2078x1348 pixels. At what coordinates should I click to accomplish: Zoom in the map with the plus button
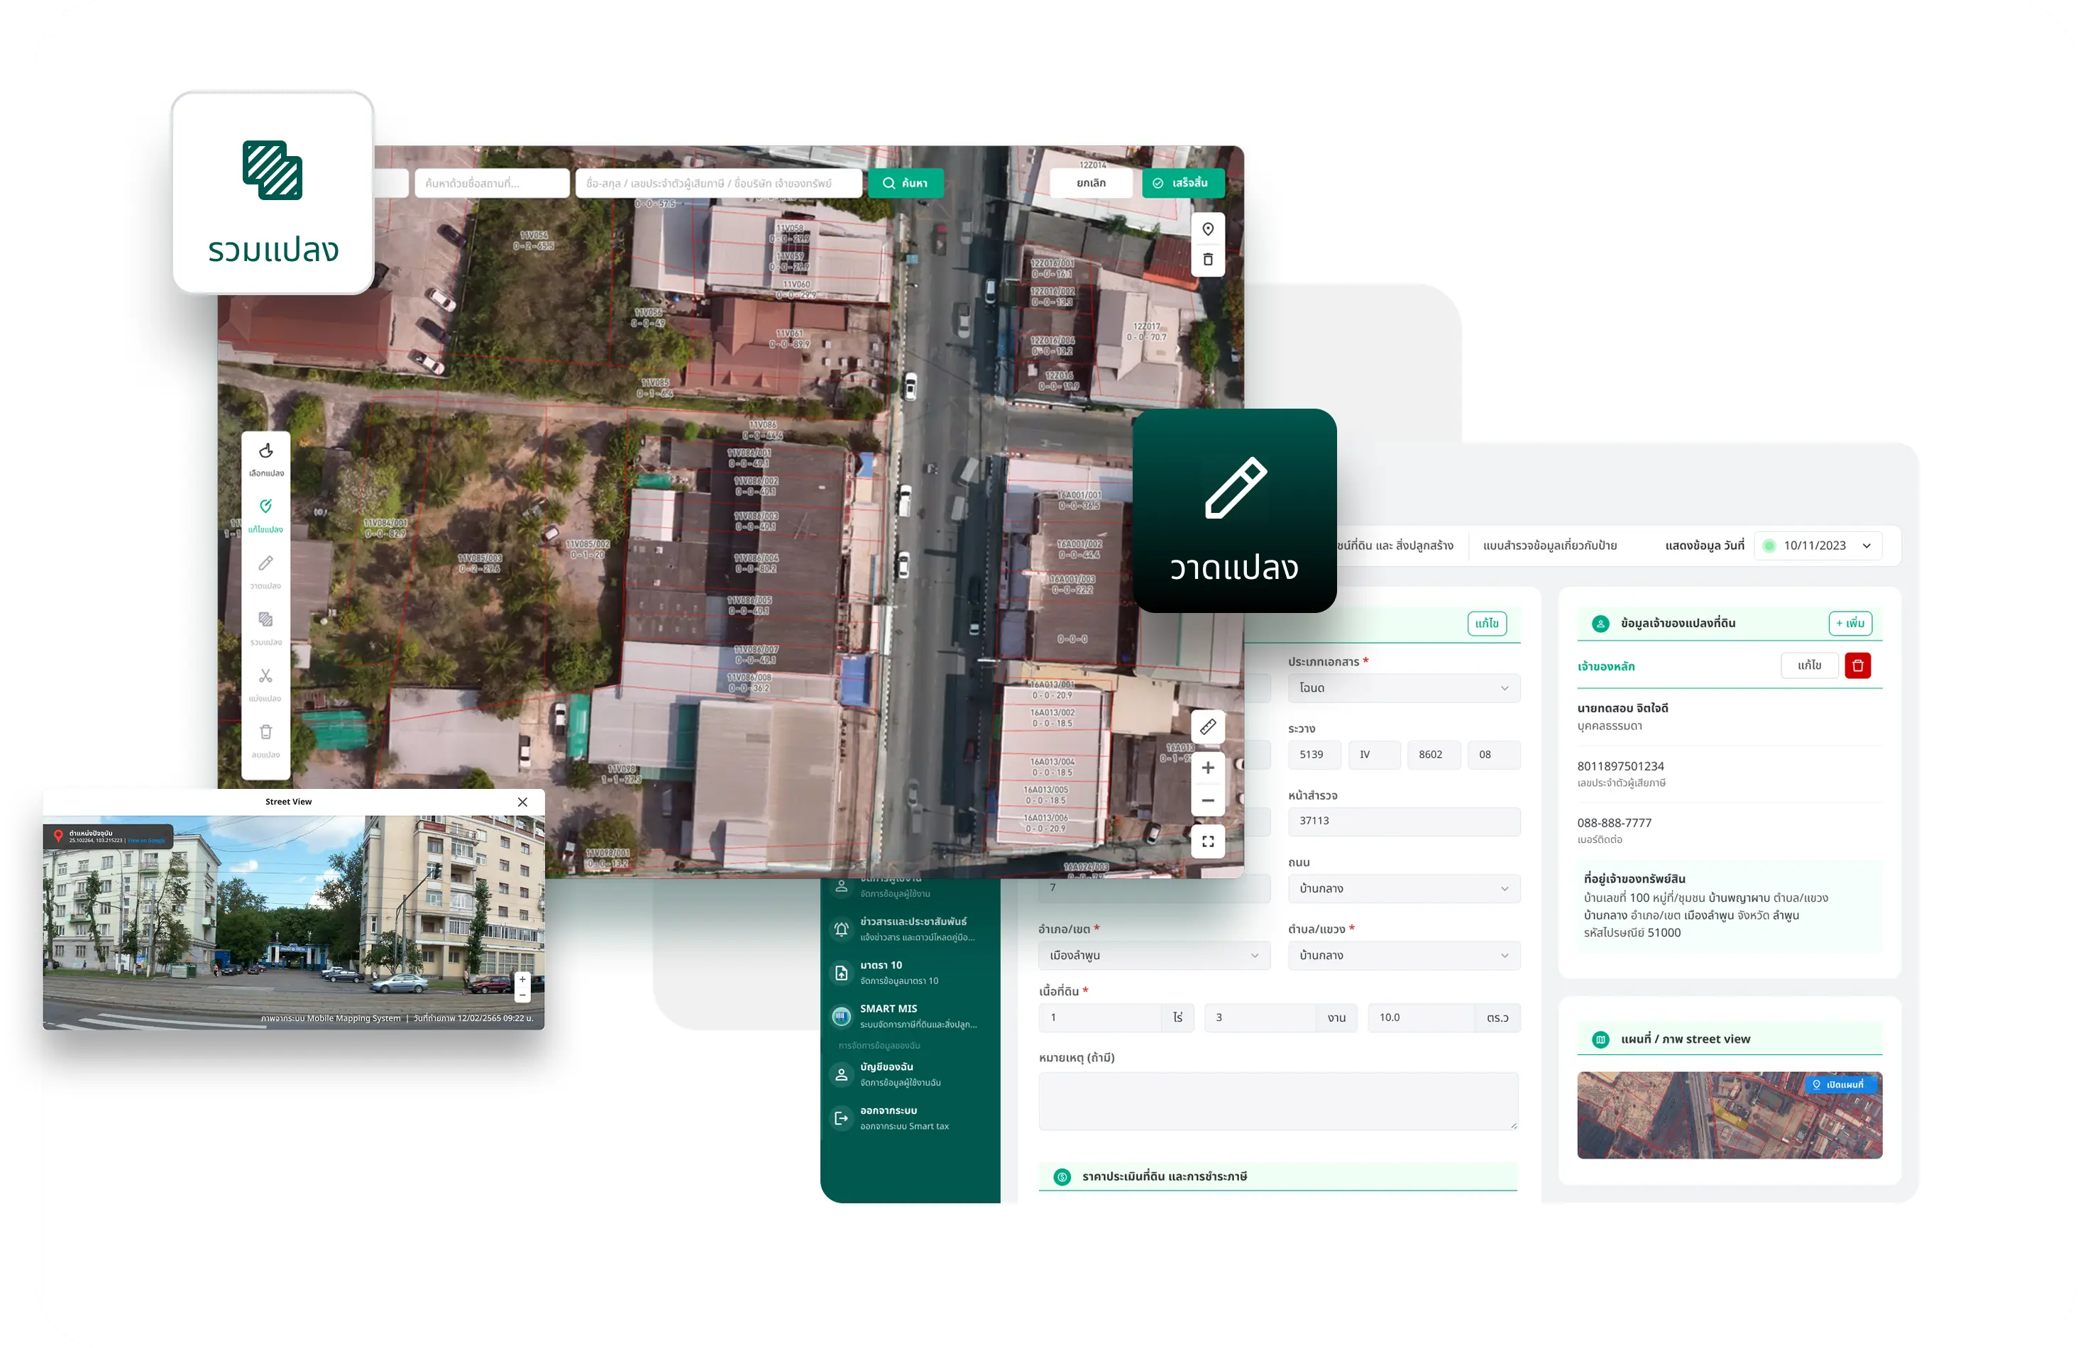coord(1207,768)
